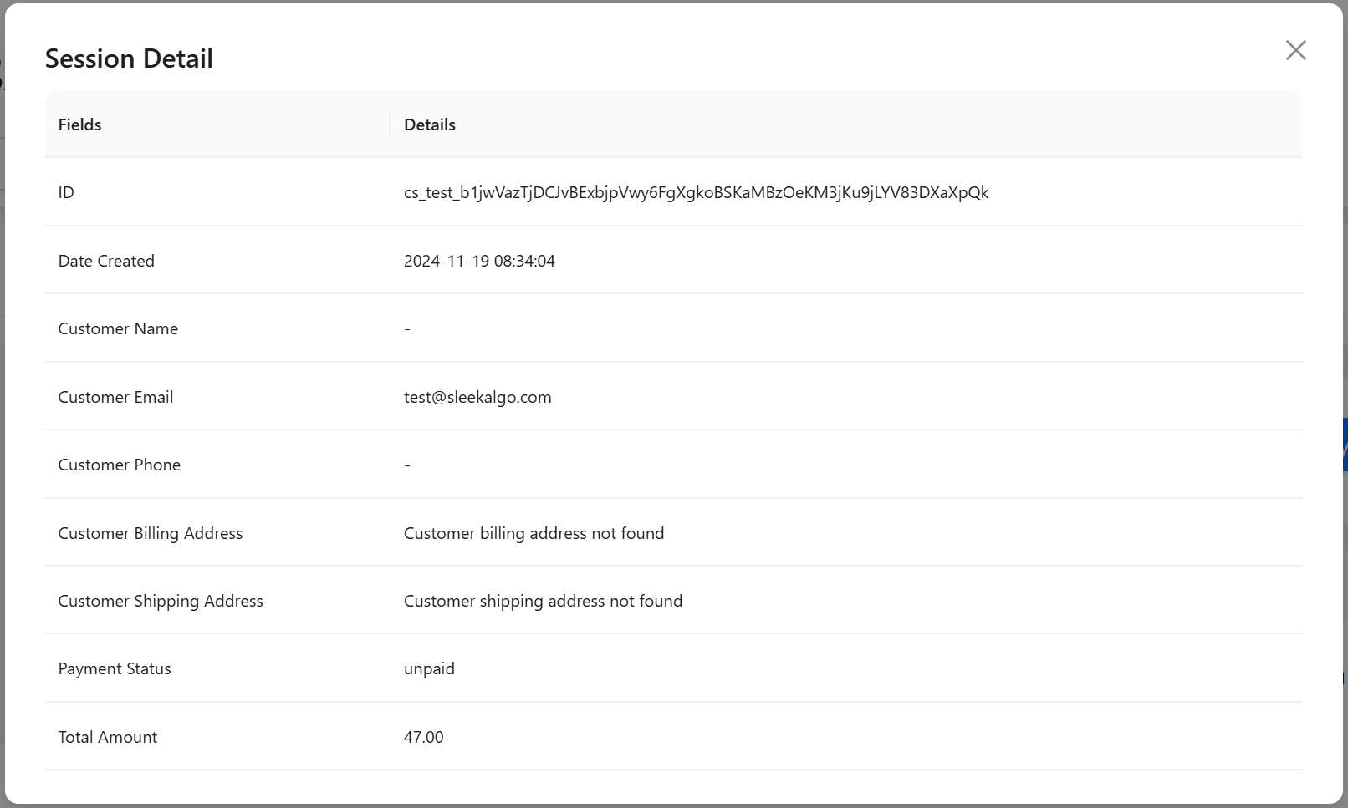Click the Session Detail heading

point(129,58)
